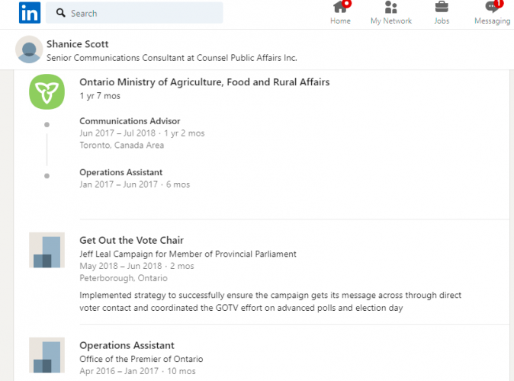
Task: Click the Home label in navigation
Action: pos(340,21)
